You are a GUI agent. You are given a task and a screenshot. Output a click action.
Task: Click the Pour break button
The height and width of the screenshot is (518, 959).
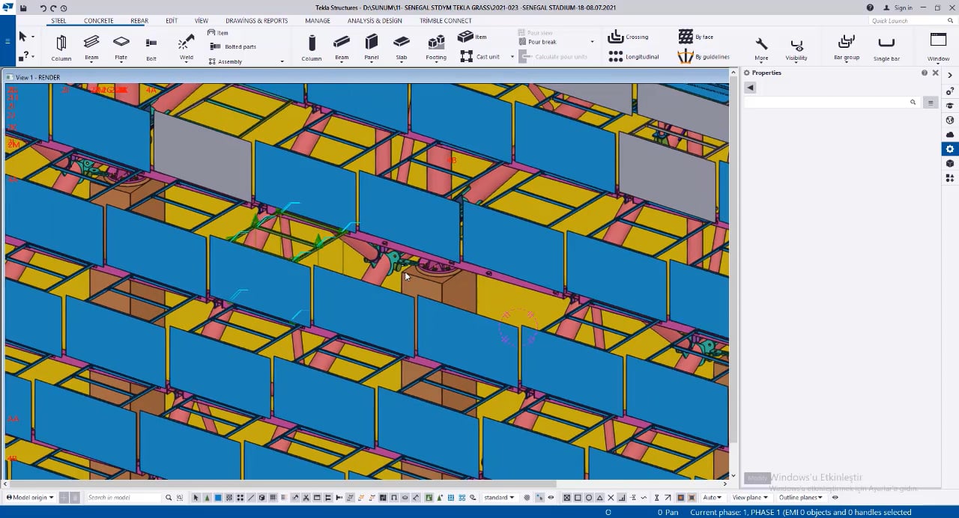point(537,42)
